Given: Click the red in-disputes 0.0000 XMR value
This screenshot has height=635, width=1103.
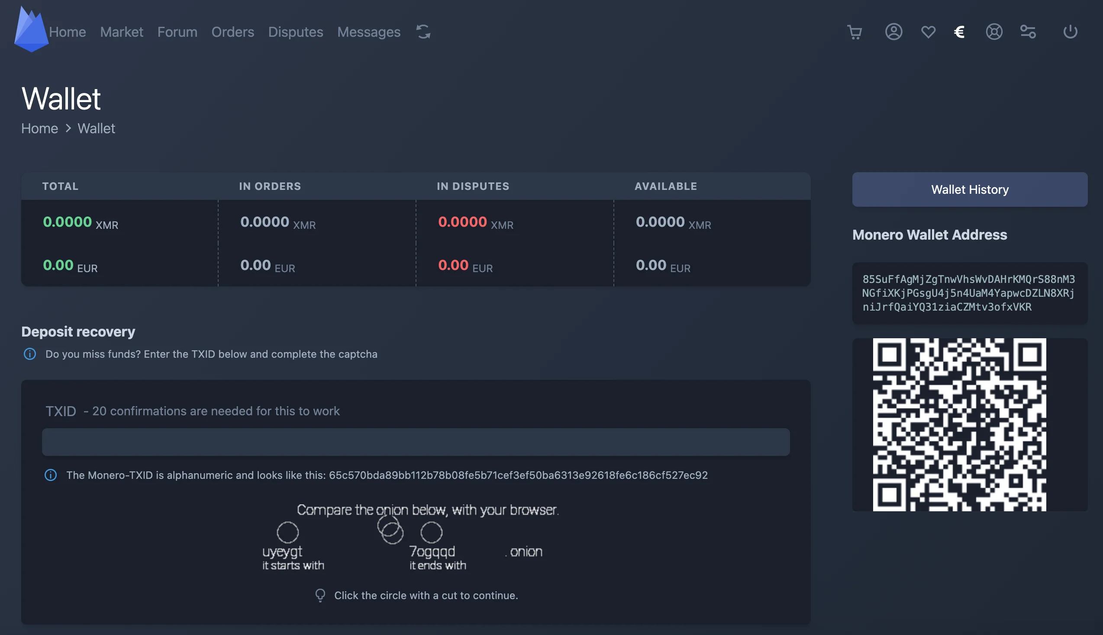Looking at the screenshot, I should [476, 222].
